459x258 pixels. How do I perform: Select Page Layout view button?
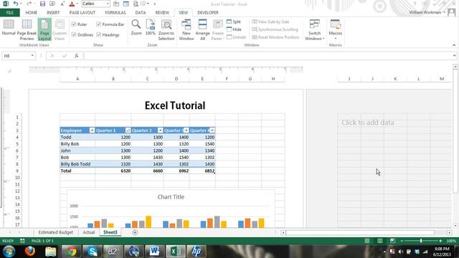[44, 30]
